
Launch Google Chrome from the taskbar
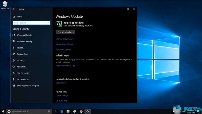tap(81, 111)
